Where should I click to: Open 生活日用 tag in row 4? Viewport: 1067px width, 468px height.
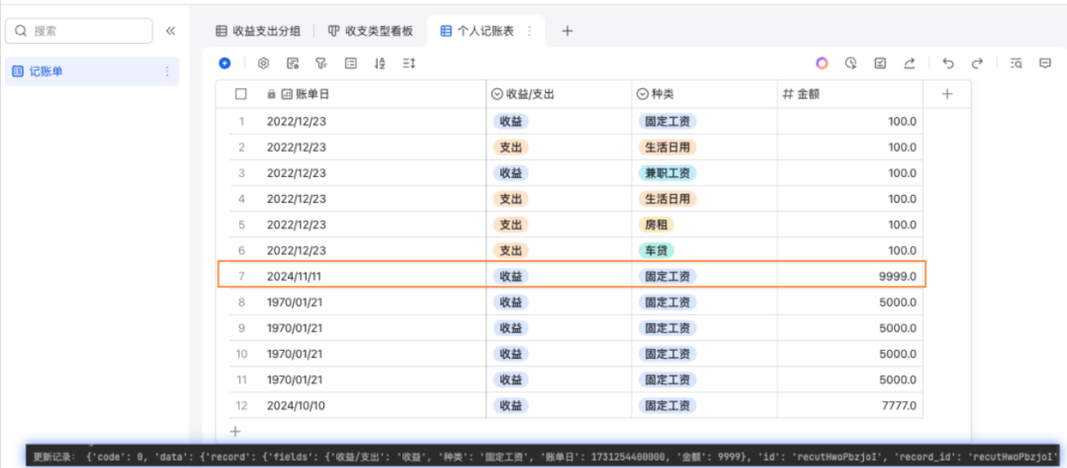pyautogui.click(x=667, y=199)
